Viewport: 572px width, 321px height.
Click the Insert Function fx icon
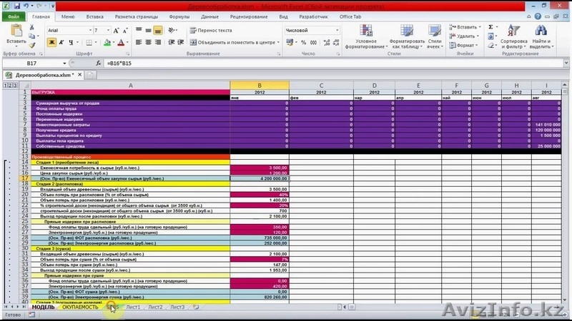[x=97, y=63]
